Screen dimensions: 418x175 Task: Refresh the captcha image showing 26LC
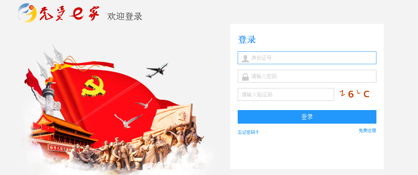[x=355, y=94]
